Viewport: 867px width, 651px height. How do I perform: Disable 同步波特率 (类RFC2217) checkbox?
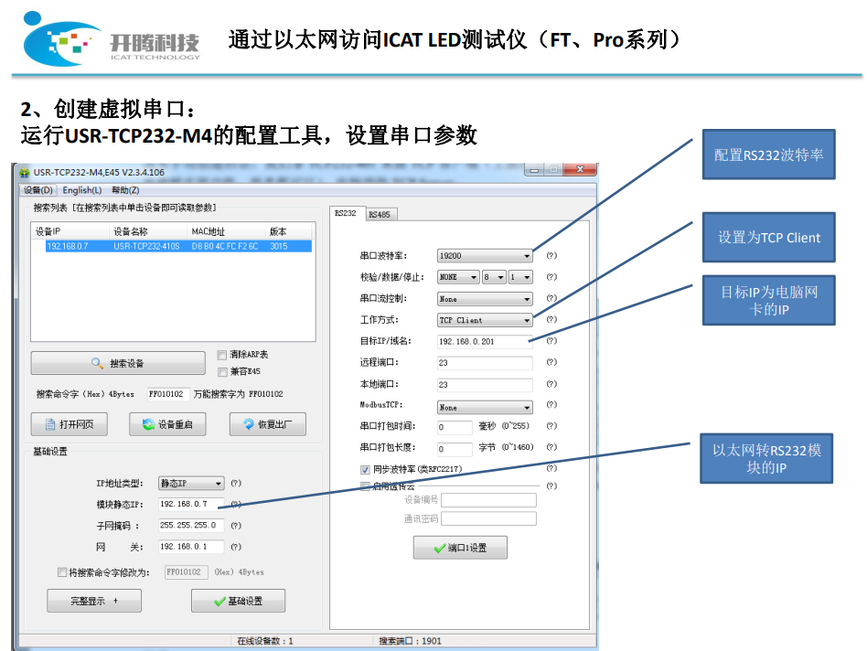click(363, 468)
